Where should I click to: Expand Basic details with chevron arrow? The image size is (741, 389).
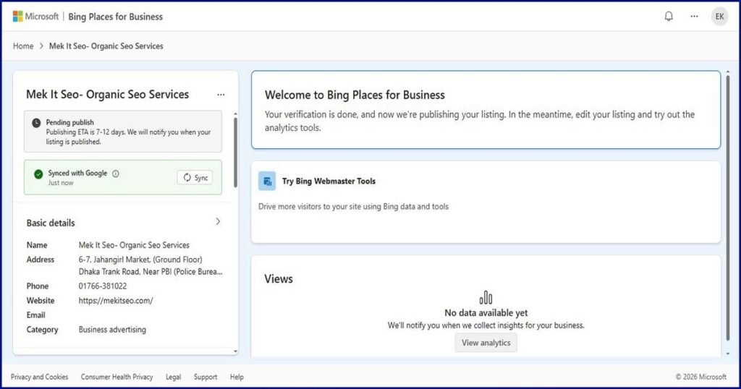pyautogui.click(x=218, y=221)
